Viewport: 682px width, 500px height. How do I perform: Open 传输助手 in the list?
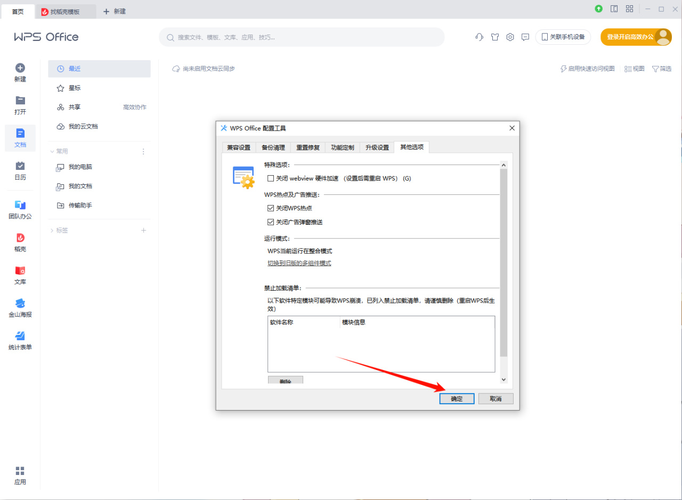(x=99, y=206)
